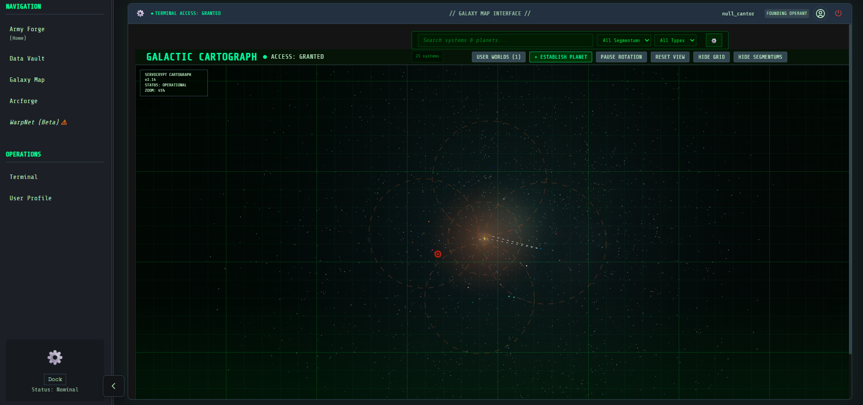Image resolution: width=863 pixels, height=405 pixels.
Task: Collapse the sidebar with the chevron button
Action: coord(114,386)
